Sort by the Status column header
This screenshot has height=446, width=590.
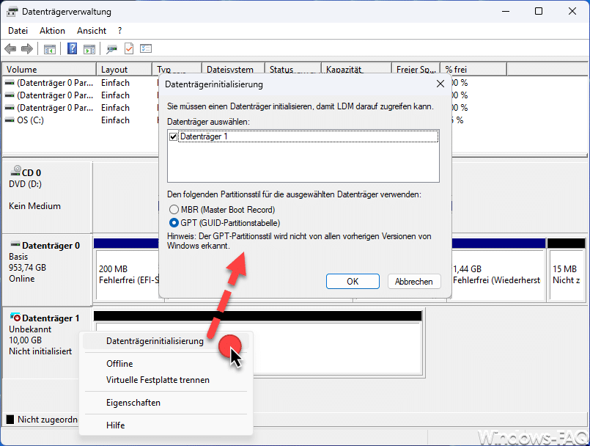[292, 69]
